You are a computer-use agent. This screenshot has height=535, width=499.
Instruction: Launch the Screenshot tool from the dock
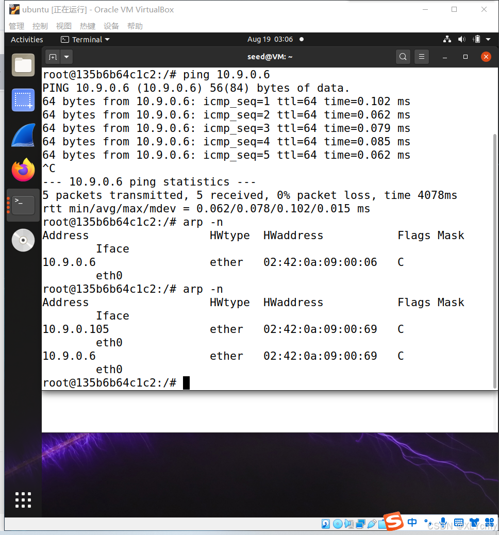[23, 100]
